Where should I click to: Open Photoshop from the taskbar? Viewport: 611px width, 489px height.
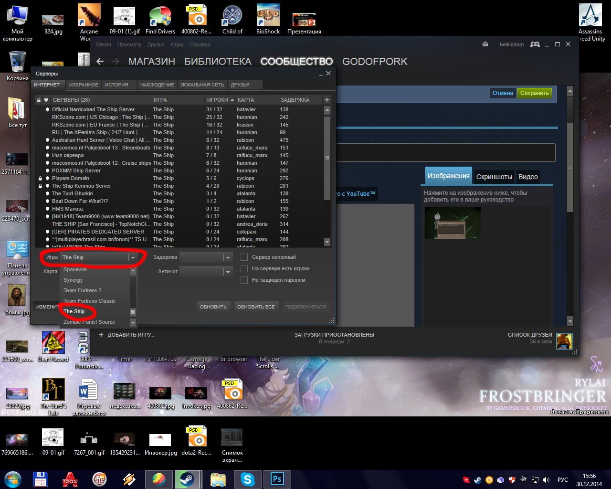click(277, 479)
